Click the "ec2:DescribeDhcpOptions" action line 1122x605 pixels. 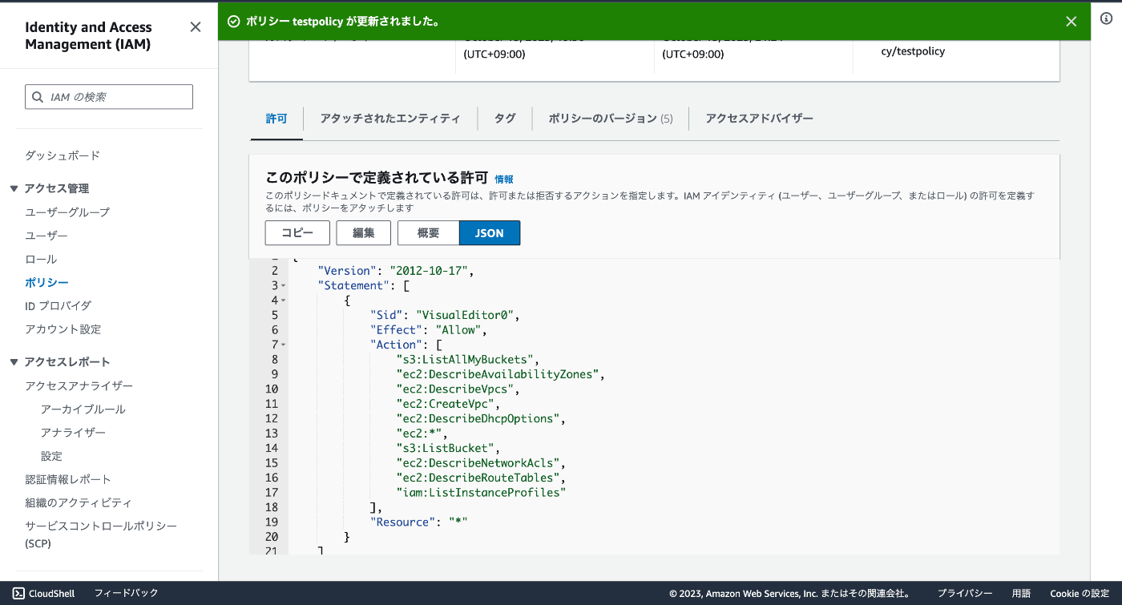(x=481, y=418)
